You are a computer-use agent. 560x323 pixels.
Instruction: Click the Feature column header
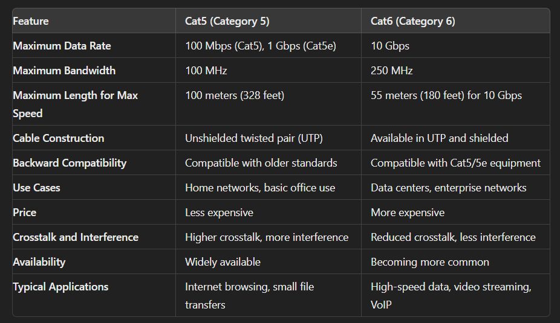[x=31, y=21]
